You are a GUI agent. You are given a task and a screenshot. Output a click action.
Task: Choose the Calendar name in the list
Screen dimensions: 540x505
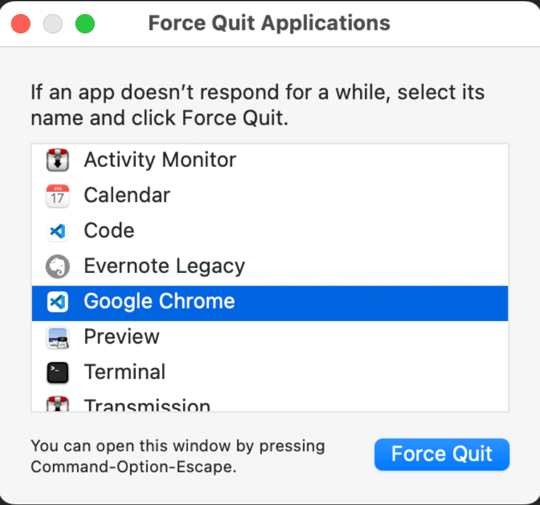[127, 196]
